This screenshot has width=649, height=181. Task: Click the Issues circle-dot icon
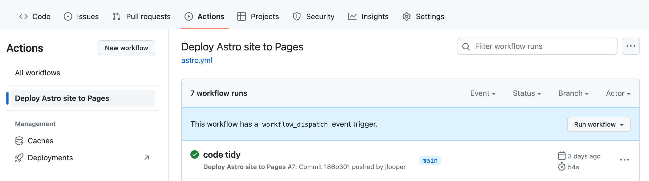point(68,16)
